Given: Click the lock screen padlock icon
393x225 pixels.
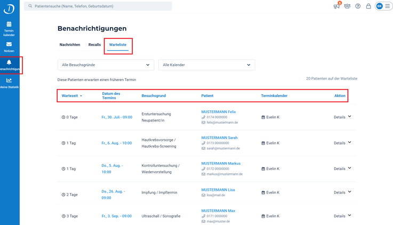Looking at the screenshot, I should (x=368, y=6).
